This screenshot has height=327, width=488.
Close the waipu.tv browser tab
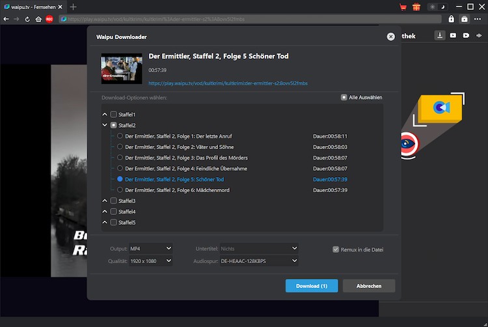pos(60,7)
